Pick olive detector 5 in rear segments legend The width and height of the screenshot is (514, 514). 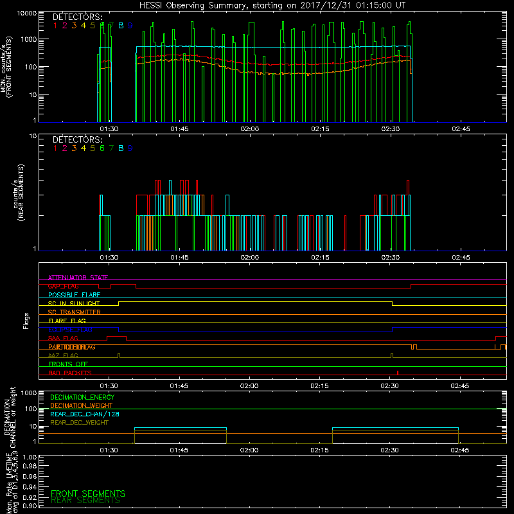tap(93, 148)
